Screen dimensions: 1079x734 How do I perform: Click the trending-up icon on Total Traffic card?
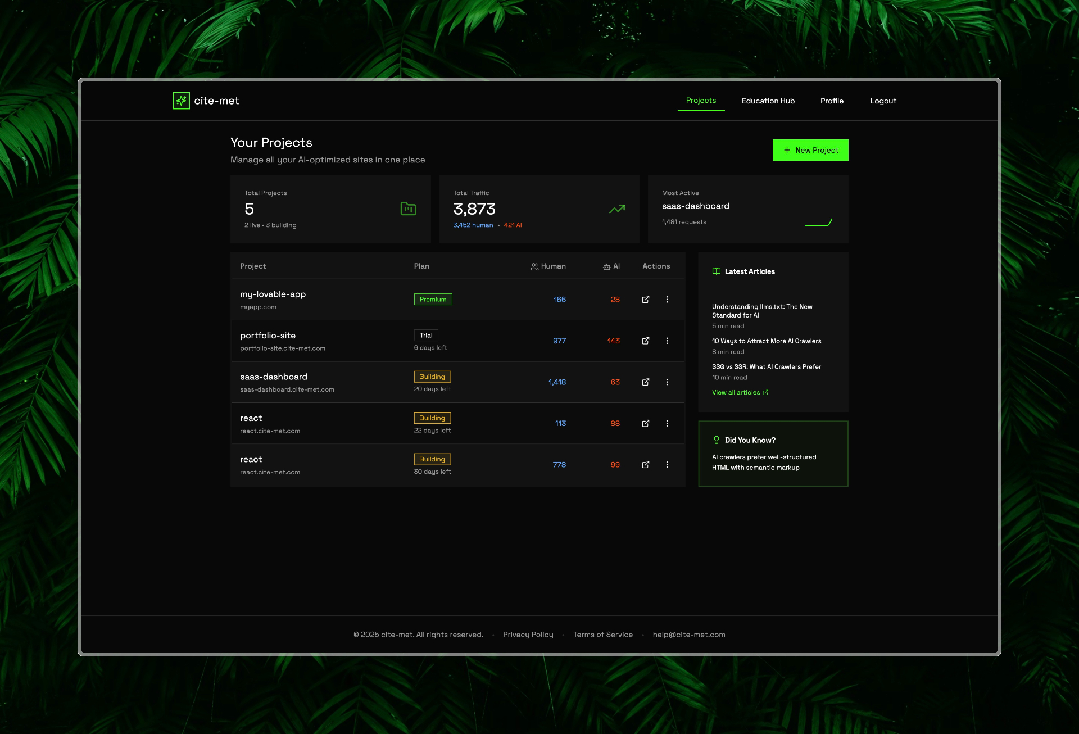click(x=617, y=209)
